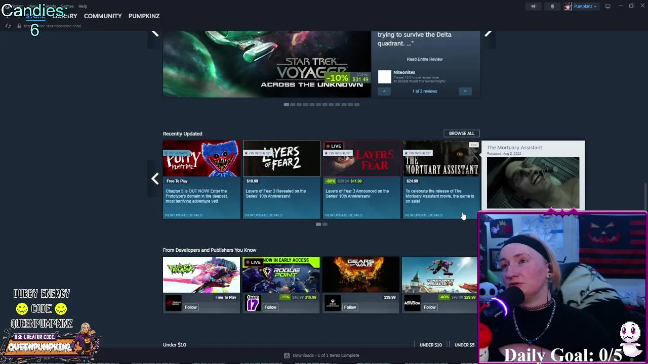View update details for Layers of Fear 2
Image resolution: width=648 pixels, height=364 pixels.
[x=263, y=215]
